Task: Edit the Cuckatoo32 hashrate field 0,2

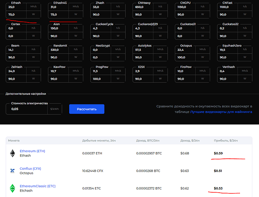Action: click(228, 28)
